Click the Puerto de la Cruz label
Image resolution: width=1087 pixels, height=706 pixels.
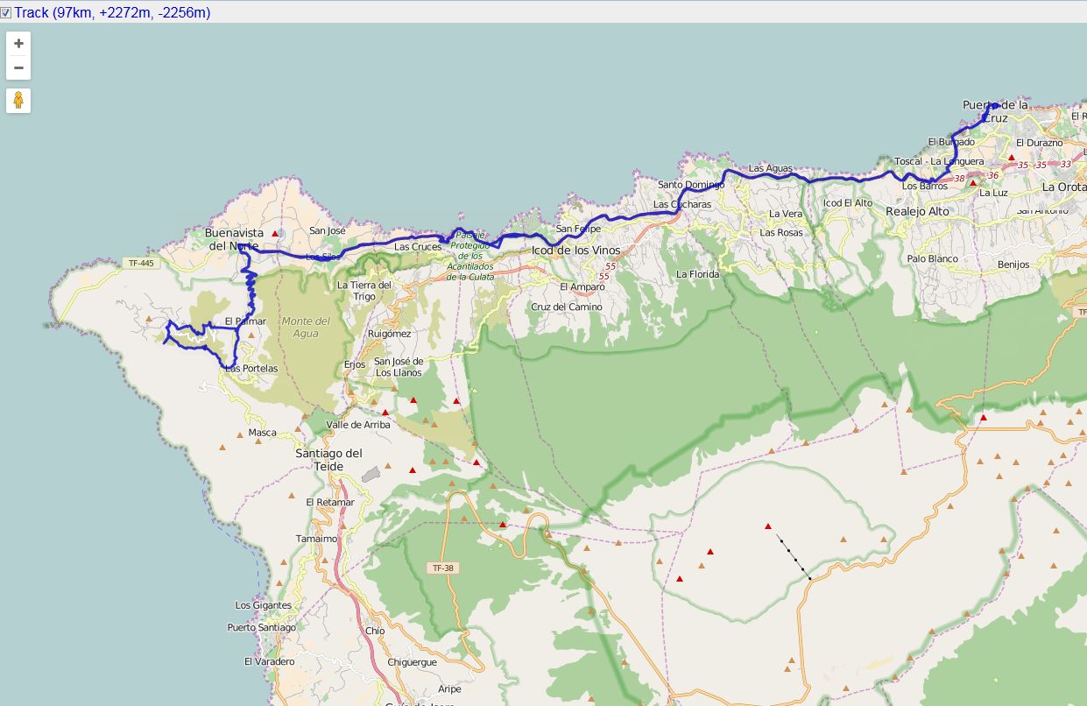coord(994,111)
